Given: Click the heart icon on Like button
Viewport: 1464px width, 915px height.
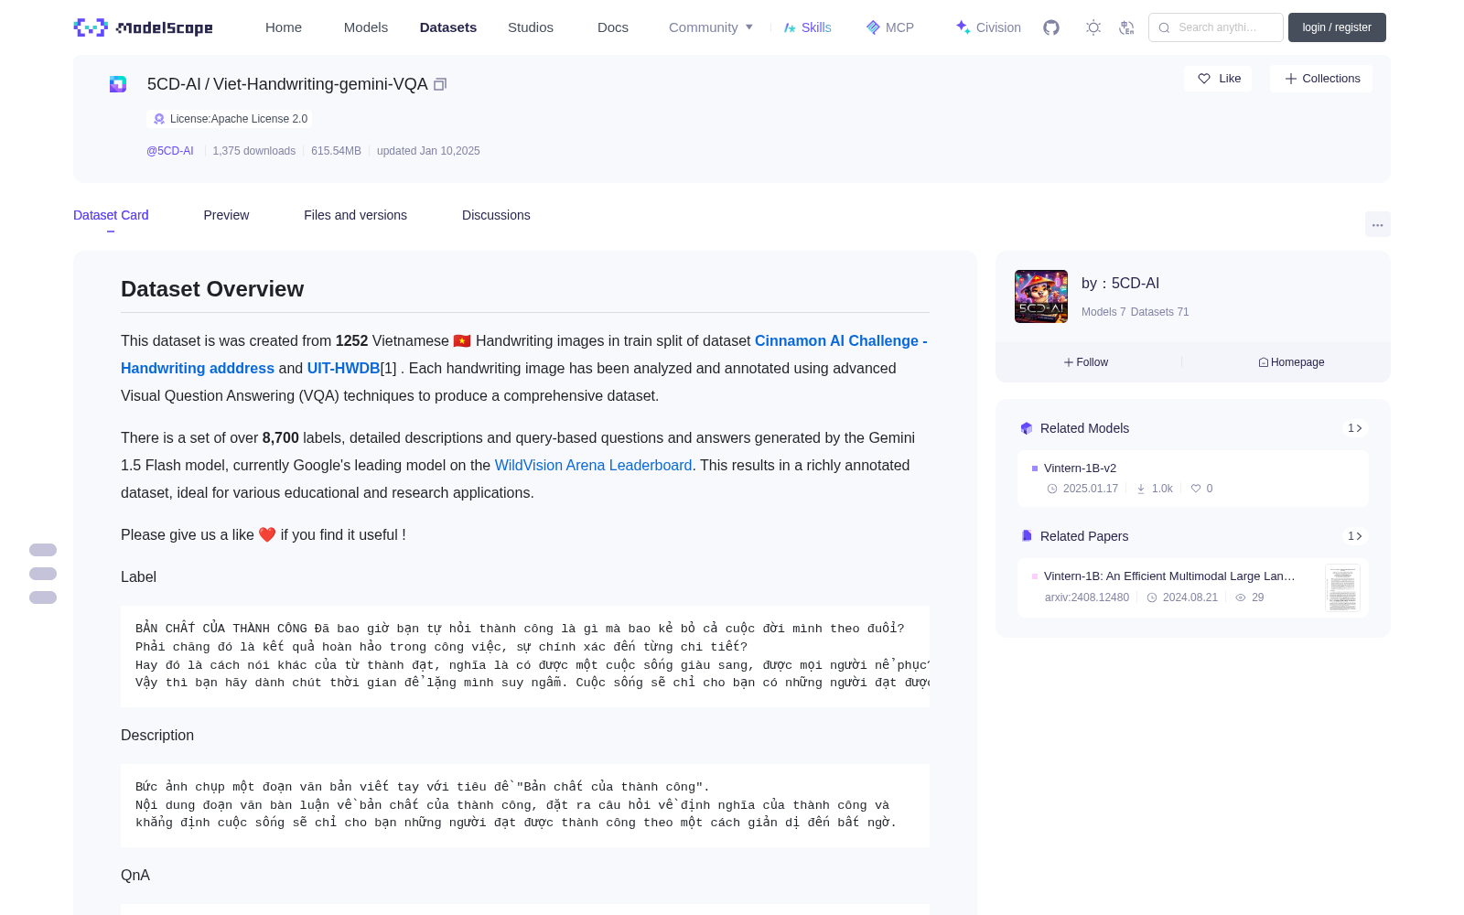Looking at the screenshot, I should click(x=1204, y=79).
